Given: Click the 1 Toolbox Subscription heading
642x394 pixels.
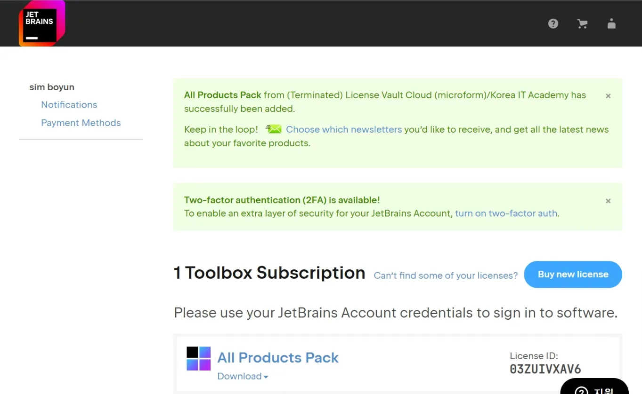Looking at the screenshot, I should point(269,273).
